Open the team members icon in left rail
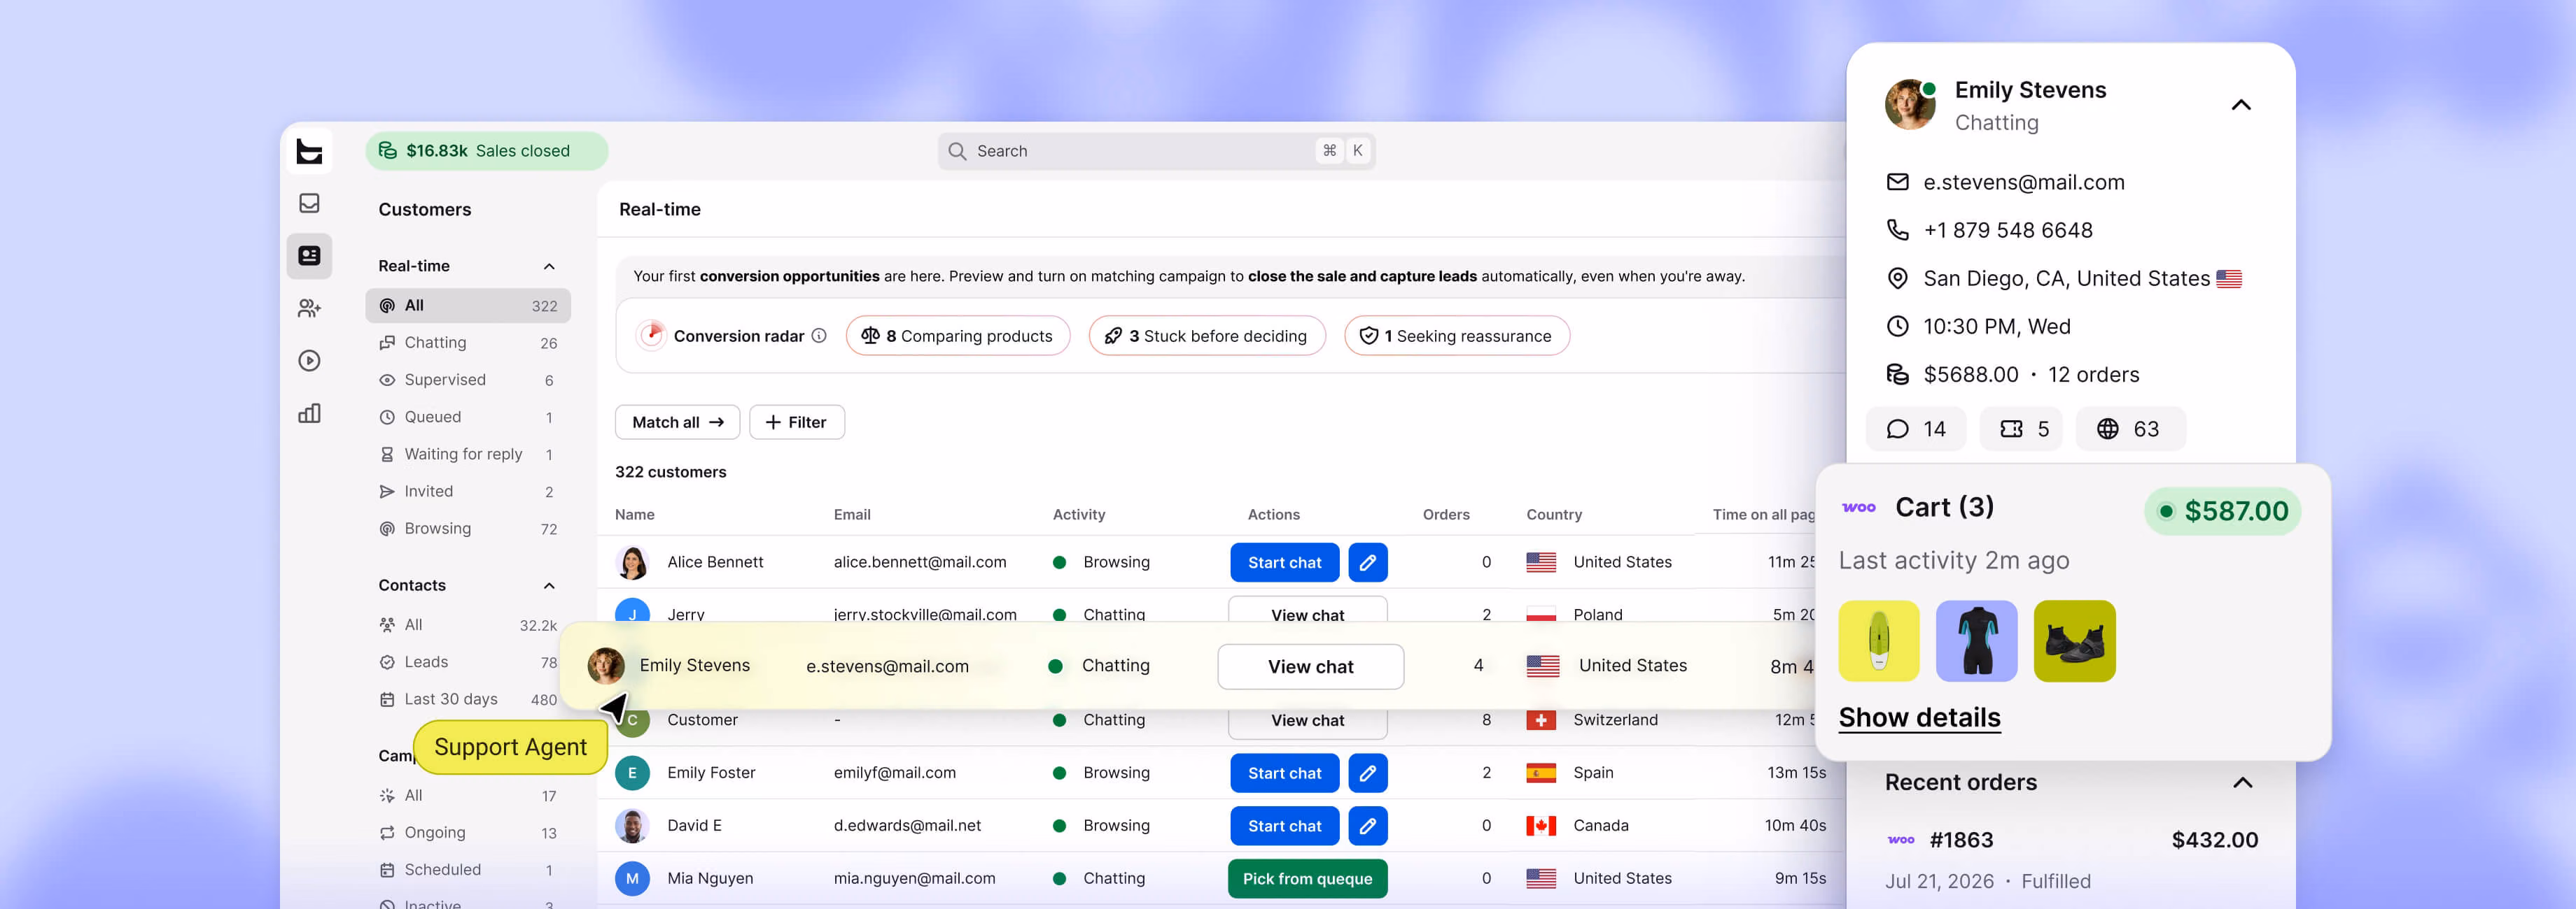 tap(309, 308)
